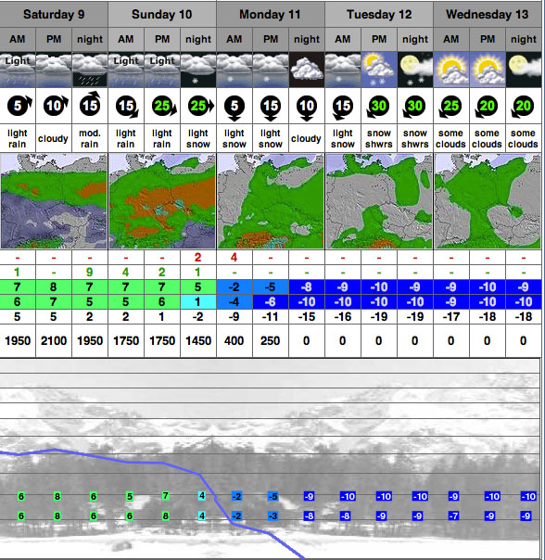
Task: Open the Saturday 9 precipitation map
Action: (x=54, y=201)
